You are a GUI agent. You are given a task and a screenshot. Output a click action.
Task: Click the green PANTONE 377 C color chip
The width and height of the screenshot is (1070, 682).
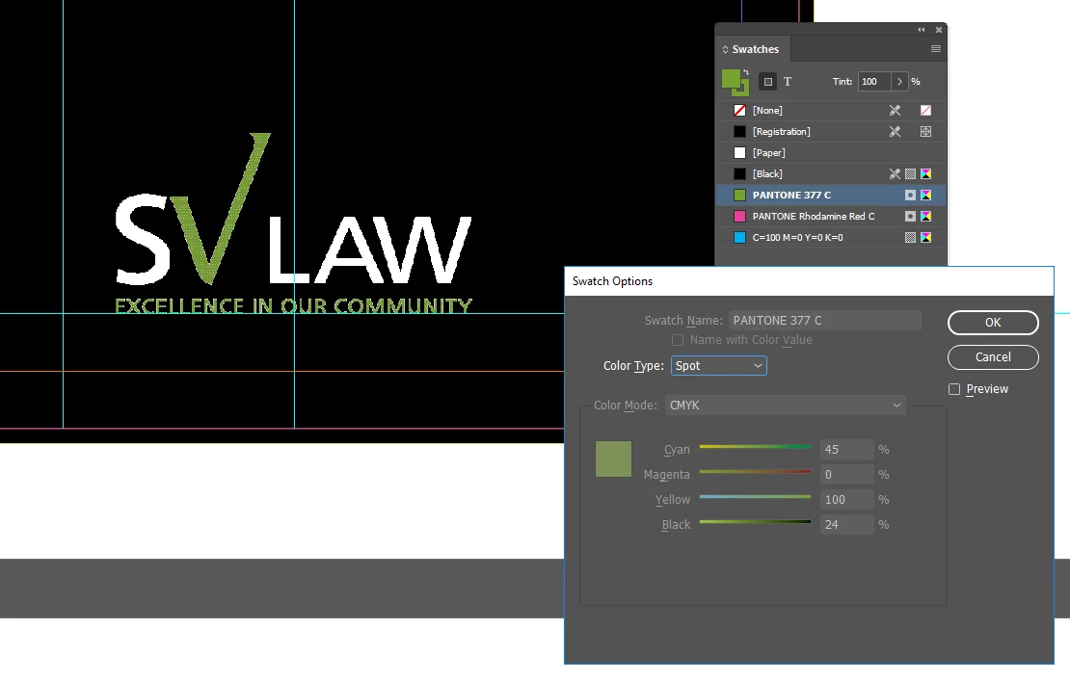(x=739, y=195)
